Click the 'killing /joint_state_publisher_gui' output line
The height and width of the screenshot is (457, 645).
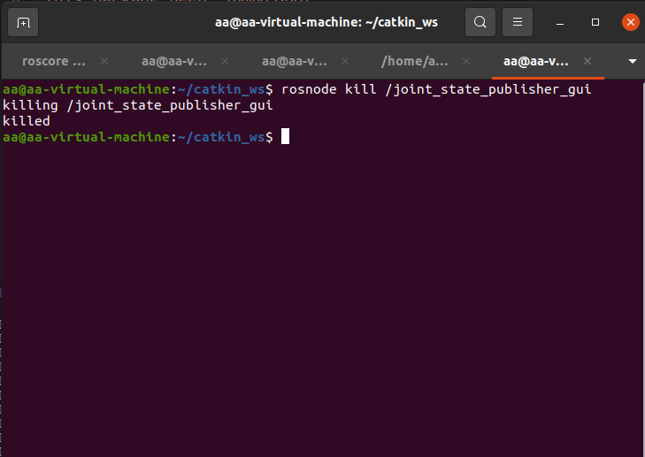(x=137, y=105)
